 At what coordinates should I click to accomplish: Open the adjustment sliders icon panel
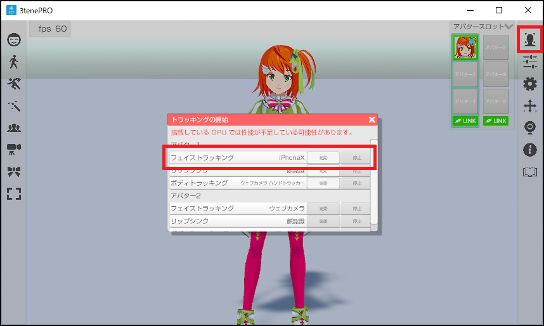click(530, 62)
